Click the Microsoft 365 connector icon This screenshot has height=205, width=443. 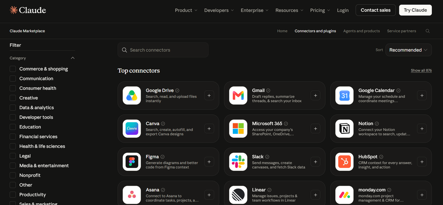tap(238, 129)
